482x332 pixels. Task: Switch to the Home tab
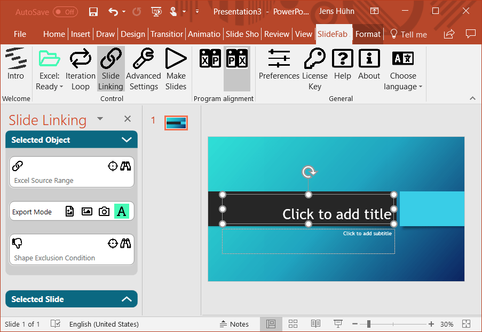click(x=54, y=34)
